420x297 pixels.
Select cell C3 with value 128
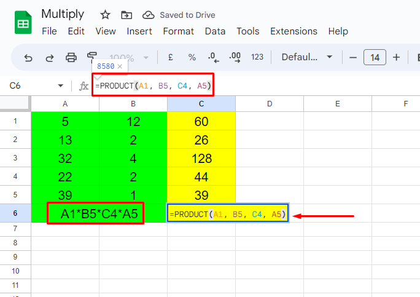[201, 158]
